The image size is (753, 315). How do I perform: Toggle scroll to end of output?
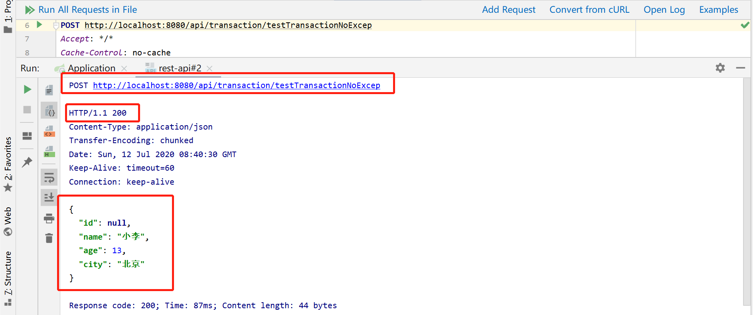(x=49, y=197)
